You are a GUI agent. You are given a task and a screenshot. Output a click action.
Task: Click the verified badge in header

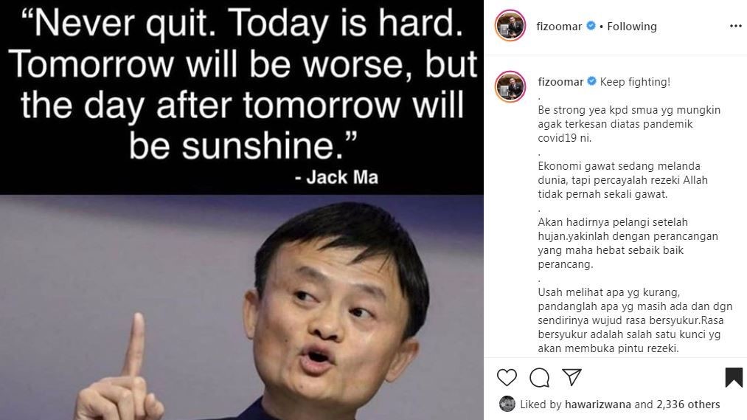point(591,26)
